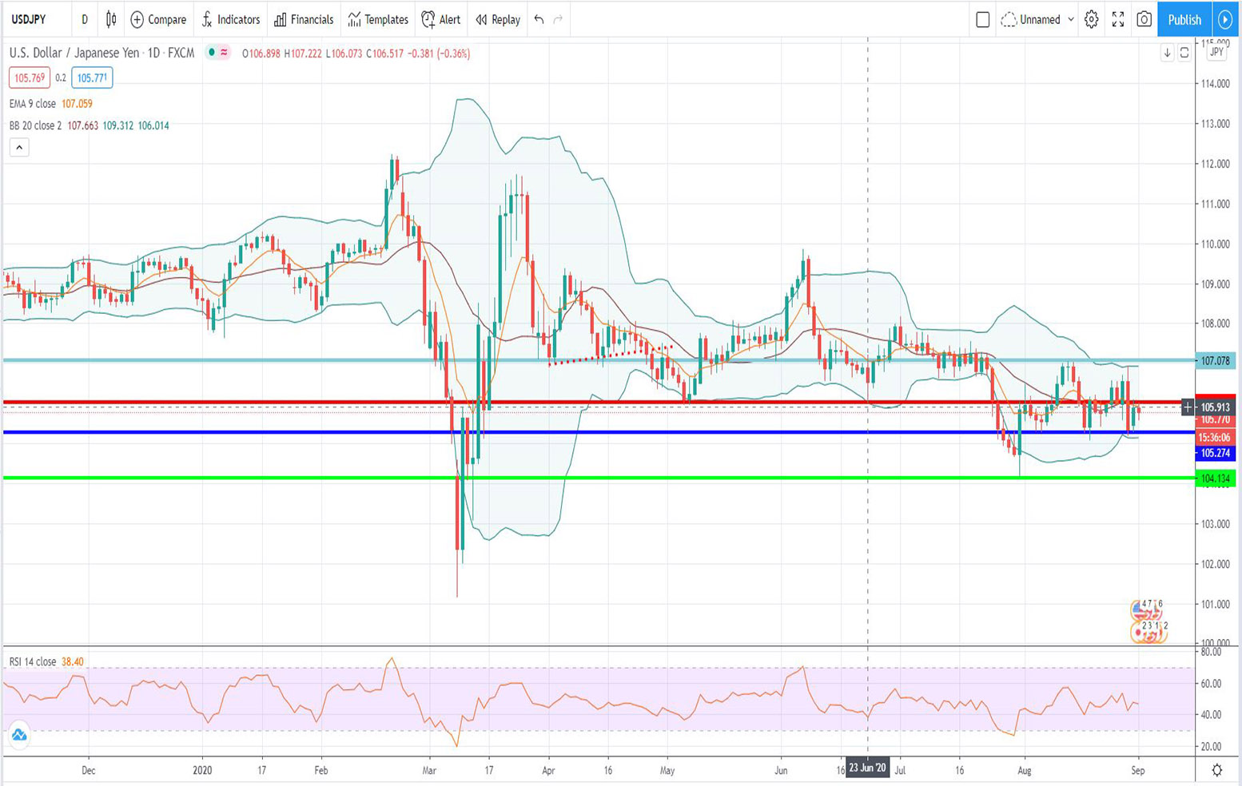Click the Publish button

pos(1184,19)
